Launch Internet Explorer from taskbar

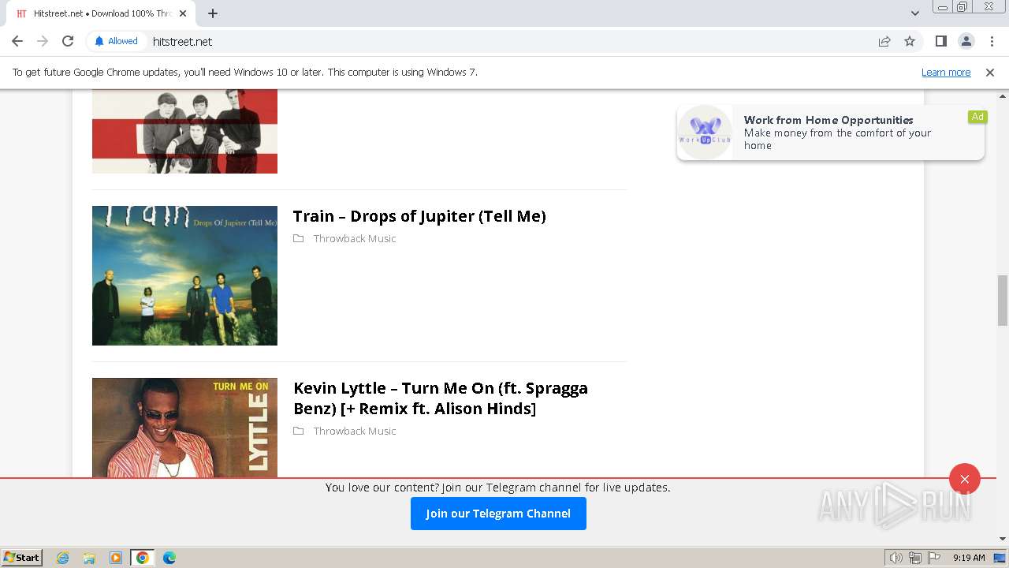click(63, 558)
